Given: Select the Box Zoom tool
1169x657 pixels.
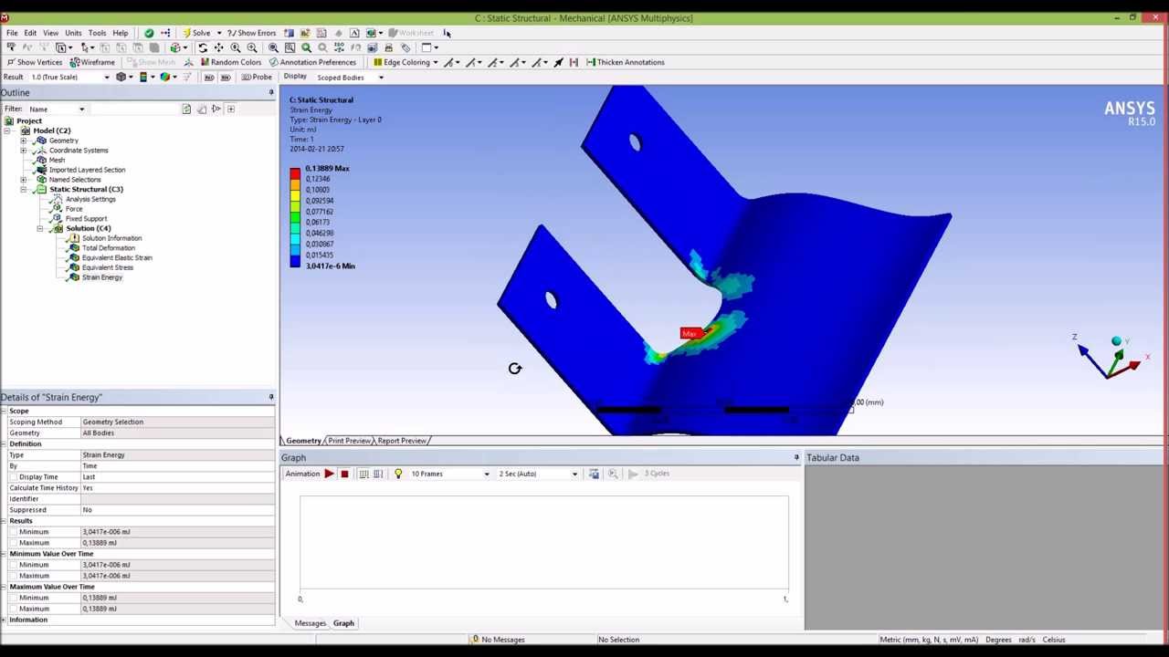Looking at the screenshot, I should coord(252,47).
